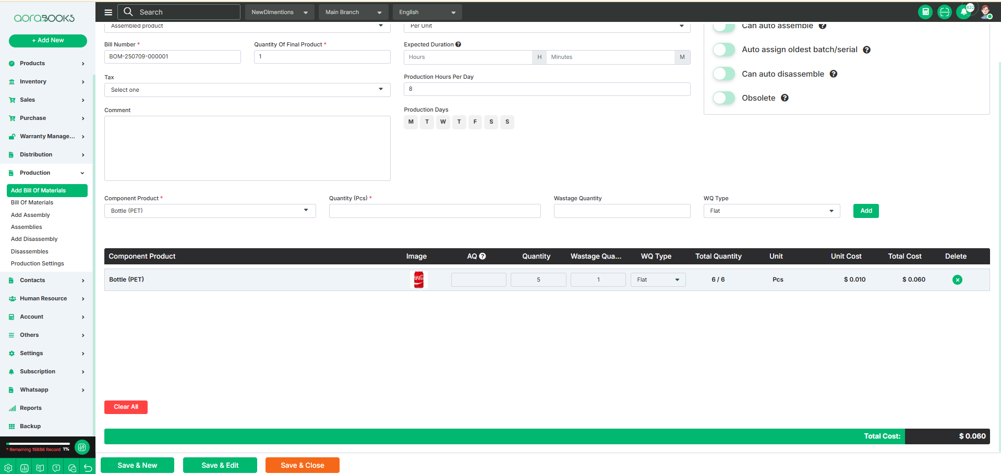Click Save & New button
The height and width of the screenshot is (474, 1001).
pos(137,465)
